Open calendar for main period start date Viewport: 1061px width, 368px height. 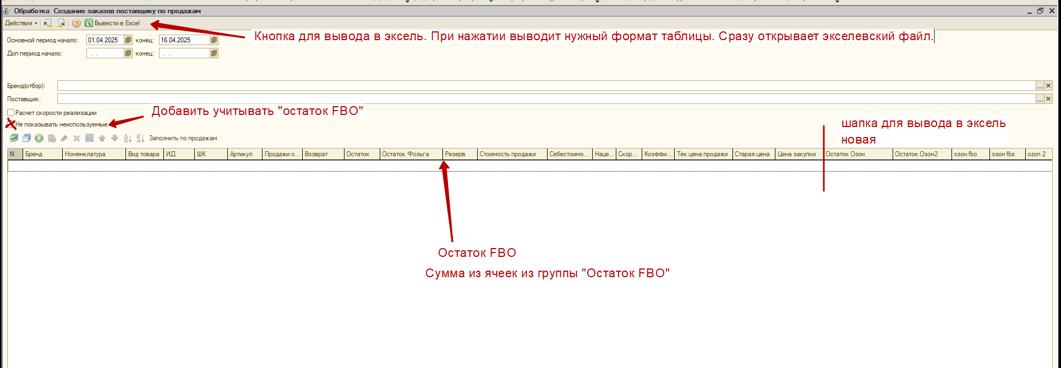pyautogui.click(x=128, y=40)
